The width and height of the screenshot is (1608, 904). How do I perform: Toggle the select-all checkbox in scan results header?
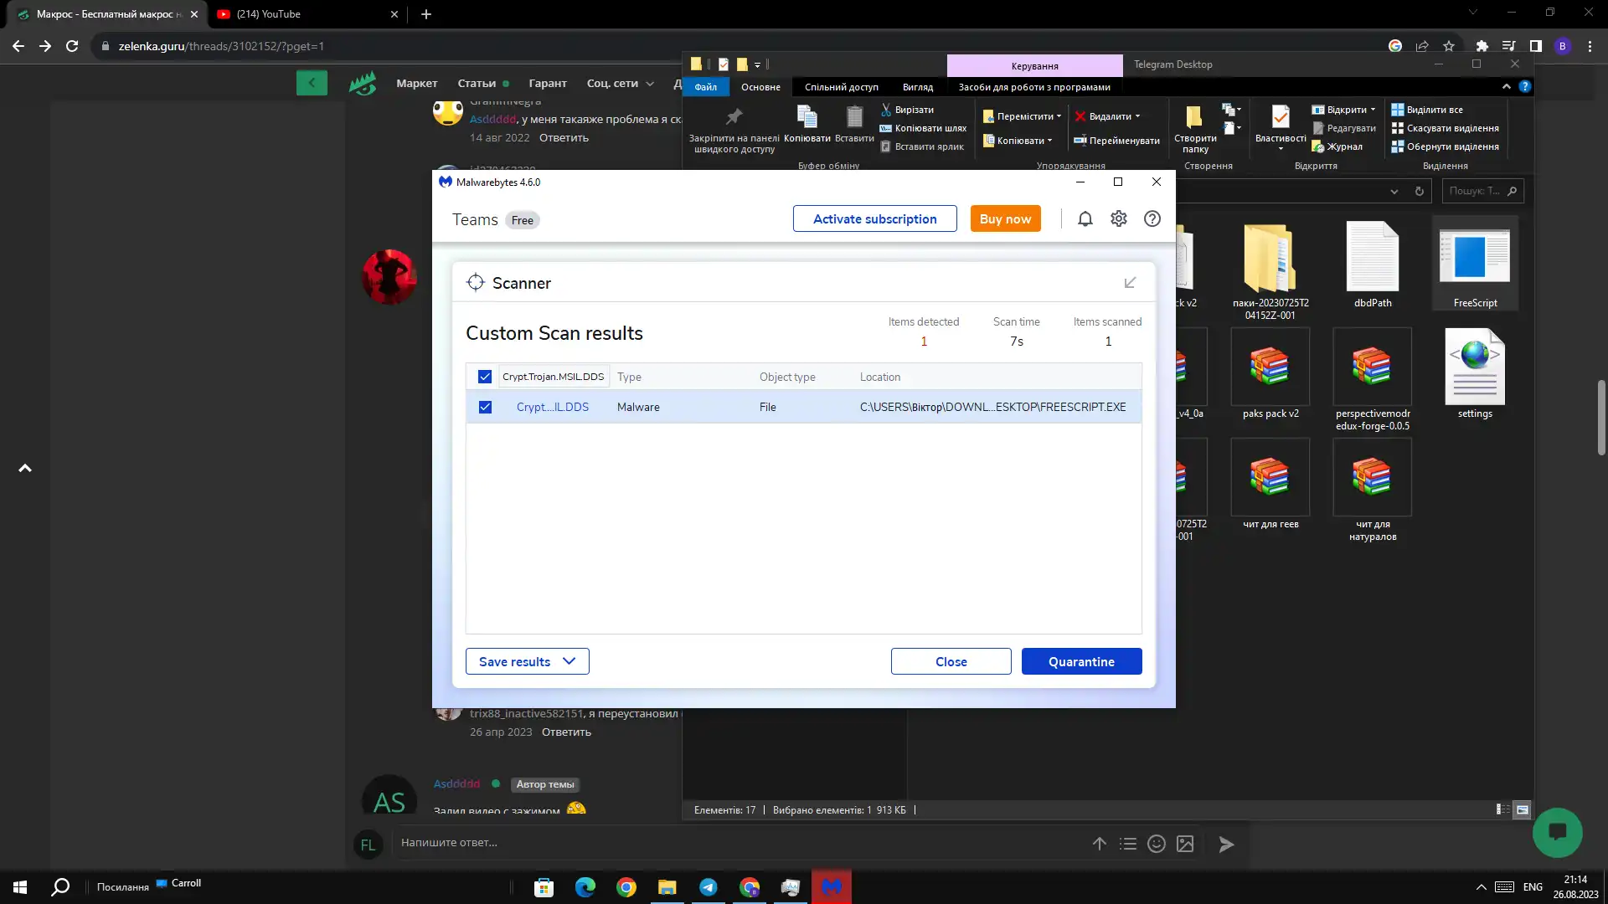[x=485, y=377]
